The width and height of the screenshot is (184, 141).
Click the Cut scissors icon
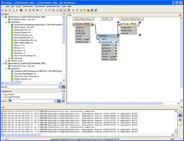(x=26, y=10)
